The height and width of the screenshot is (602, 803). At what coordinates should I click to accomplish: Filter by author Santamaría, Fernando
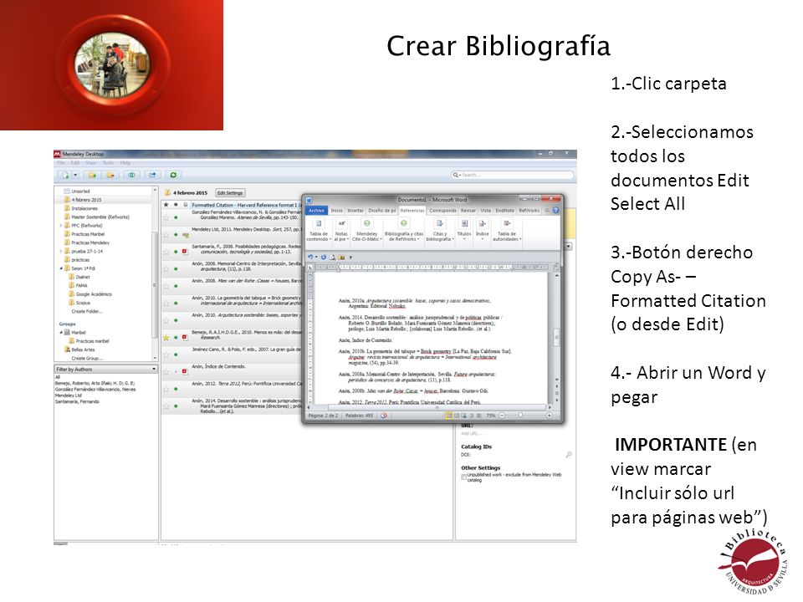pyautogui.click(x=77, y=402)
